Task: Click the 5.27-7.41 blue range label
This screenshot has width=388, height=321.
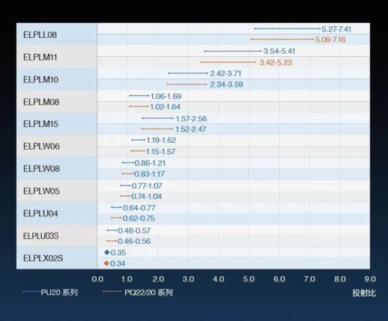Action: click(336, 29)
